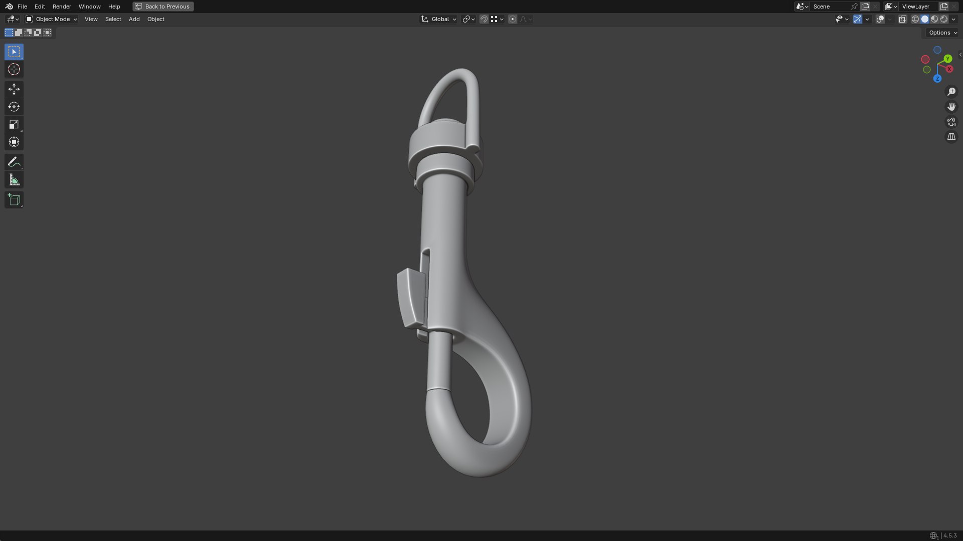Viewport: 963px width, 541px height.
Task: Switch to Material Preview shading
Action: coord(934,19)
